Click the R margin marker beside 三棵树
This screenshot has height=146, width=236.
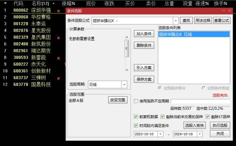pos(59,78)
